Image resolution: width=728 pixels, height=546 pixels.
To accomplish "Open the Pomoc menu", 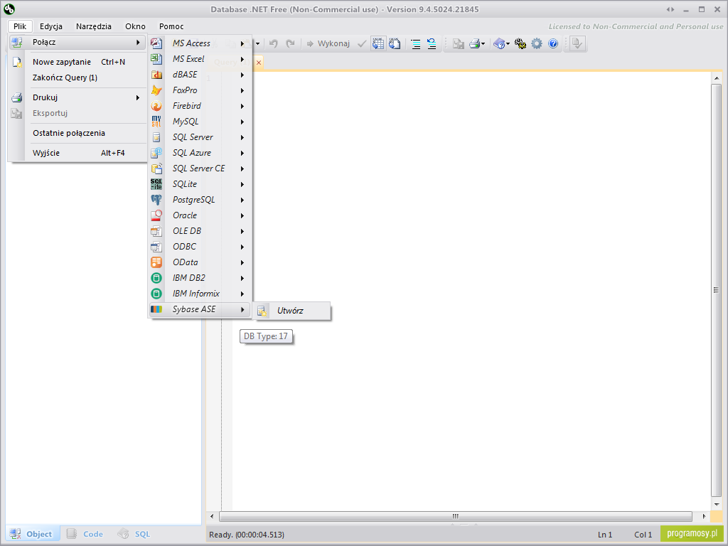I will pyautogui.click(x=171, y=26).
